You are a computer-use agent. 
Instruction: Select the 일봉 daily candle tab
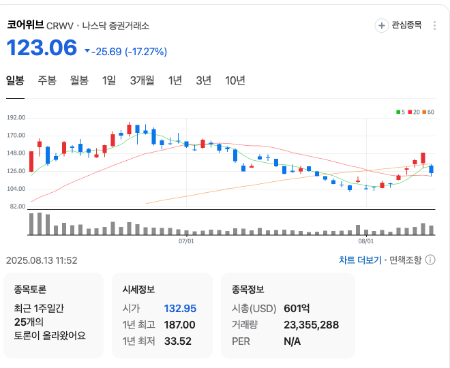click(x=15, y=80)
